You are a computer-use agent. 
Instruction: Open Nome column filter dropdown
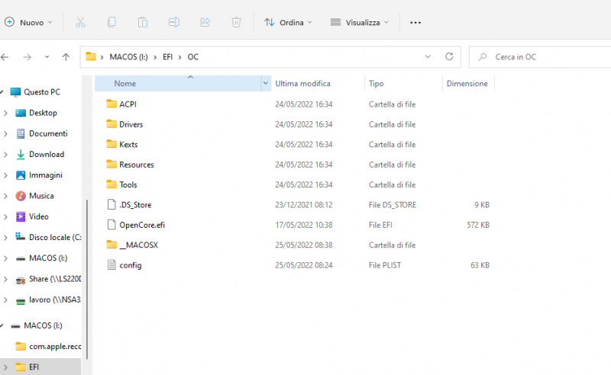[266, 83]
